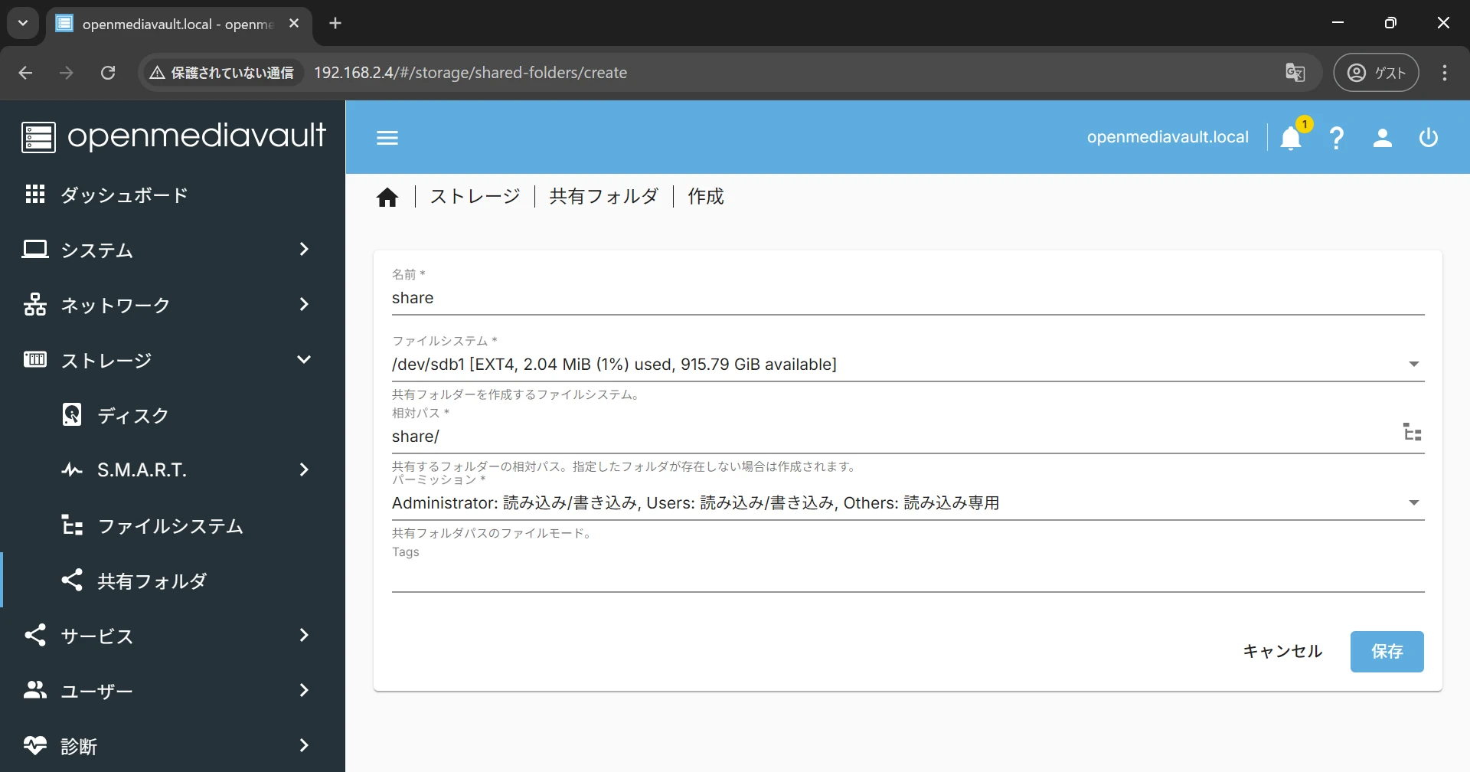This screenshot has height=772, width=1470.
Task: Click the diagnostics heartbeat icon
Action: coord(35,744)
